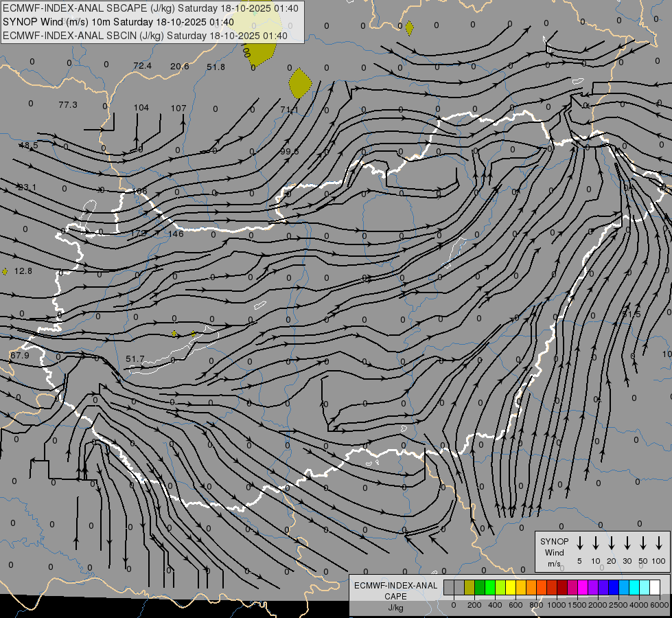Select the white swatch at legend end
This screenshot has width=672, height=618.
coord(655,587)
